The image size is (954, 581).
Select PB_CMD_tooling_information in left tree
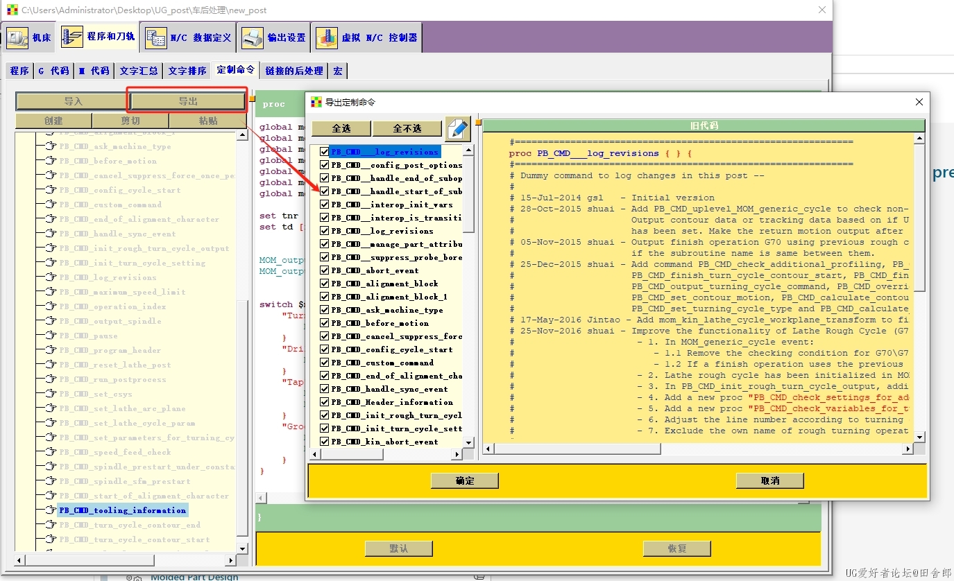coord(122,510)
